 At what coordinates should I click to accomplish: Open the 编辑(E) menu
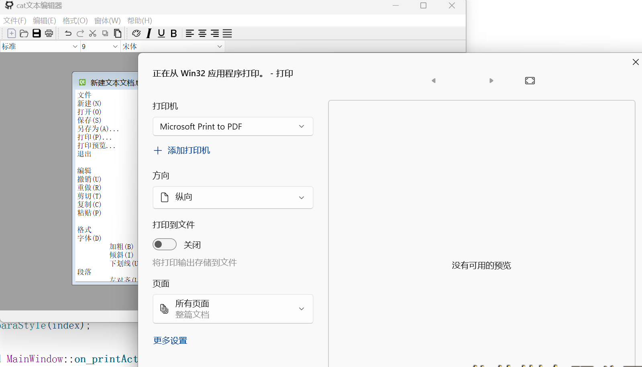point(45,20)
